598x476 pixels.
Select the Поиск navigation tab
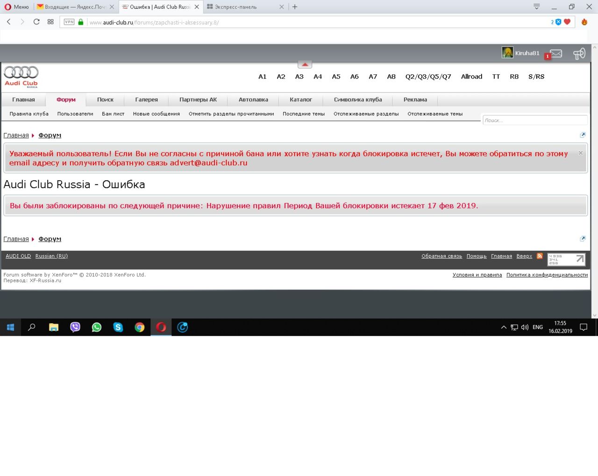105,99
